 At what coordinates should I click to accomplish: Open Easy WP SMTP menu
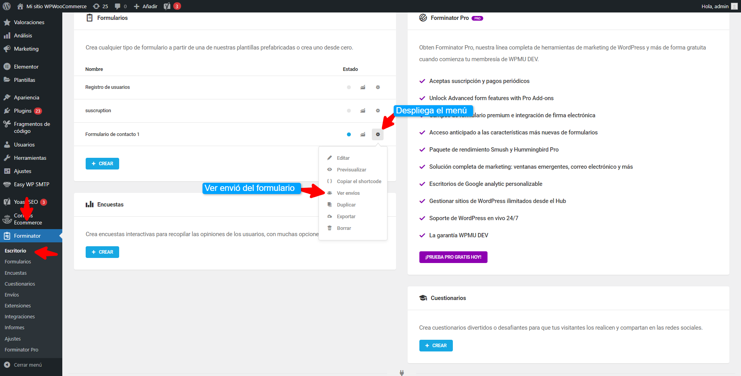pyautogui.click(x=31, y=184)
